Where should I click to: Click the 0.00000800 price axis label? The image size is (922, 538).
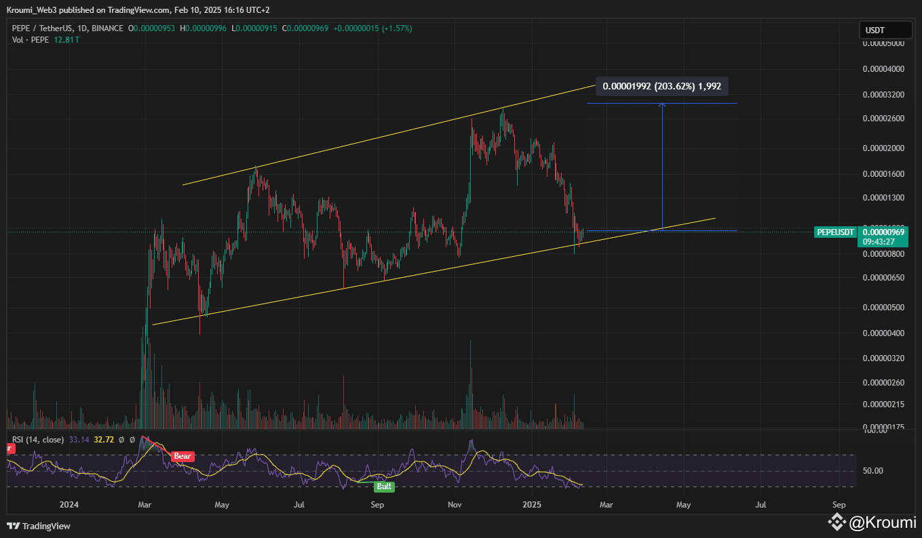(883, 254)
